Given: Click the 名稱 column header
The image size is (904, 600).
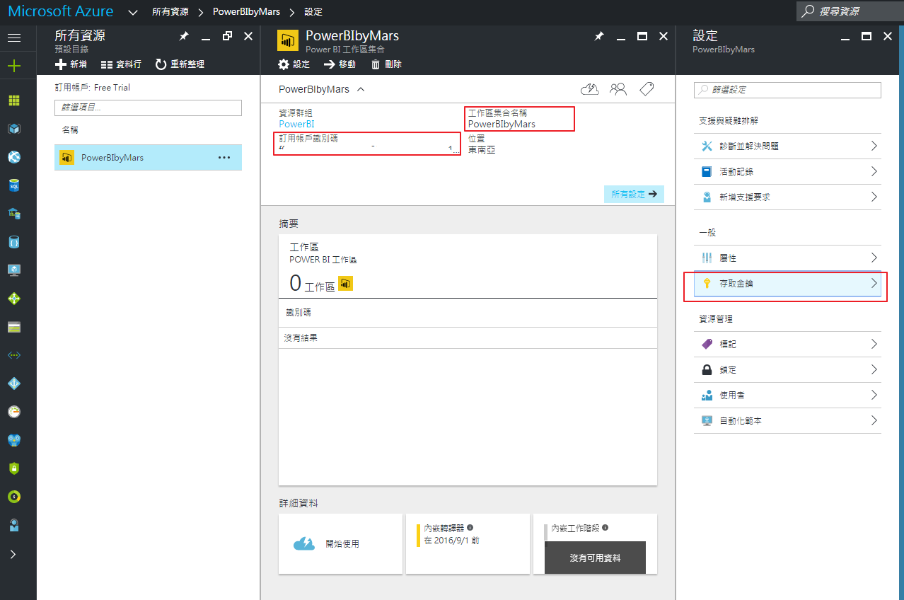Looking at the screenshot, I should [x=70, y=130].
